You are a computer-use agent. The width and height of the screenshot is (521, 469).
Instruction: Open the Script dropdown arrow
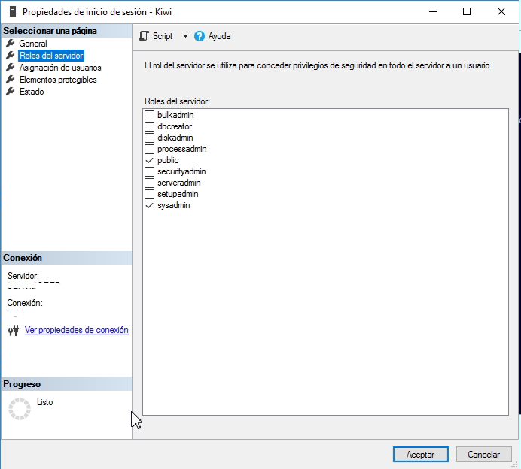pyautogui.click(x=185, y=36)
